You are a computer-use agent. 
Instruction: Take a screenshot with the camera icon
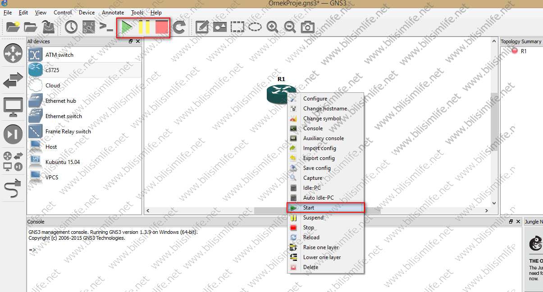[308, 27]
